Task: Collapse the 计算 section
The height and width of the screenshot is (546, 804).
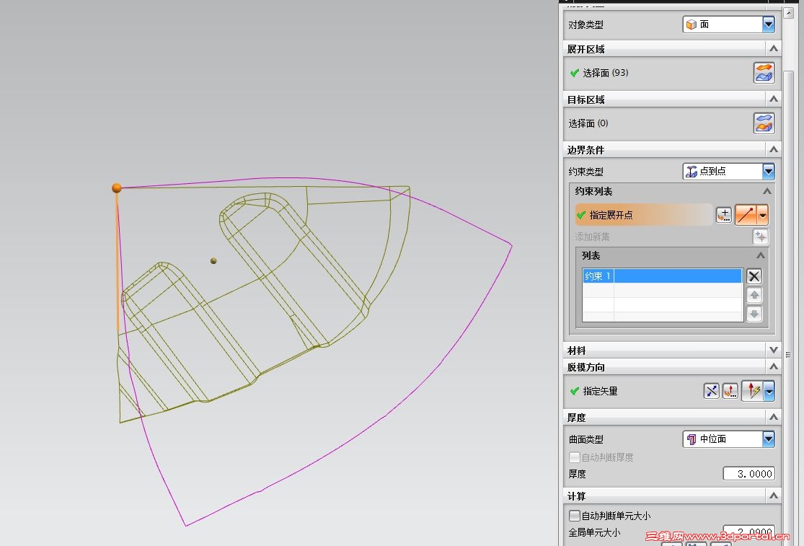Action: click(773, 496)
